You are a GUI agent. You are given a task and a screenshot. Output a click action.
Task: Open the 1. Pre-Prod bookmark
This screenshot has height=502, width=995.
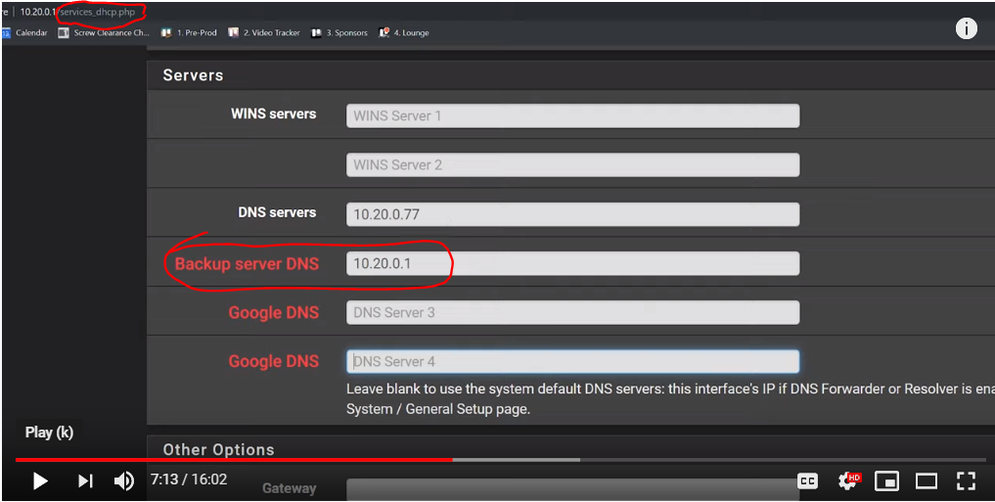189,33
